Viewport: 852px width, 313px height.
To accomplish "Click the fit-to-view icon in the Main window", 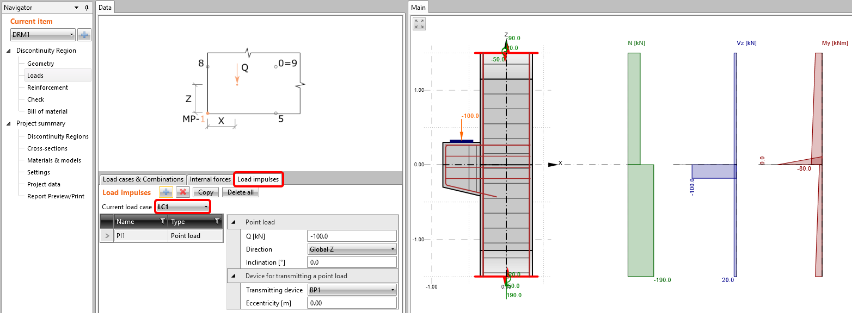I will click(x=419, y=23).
